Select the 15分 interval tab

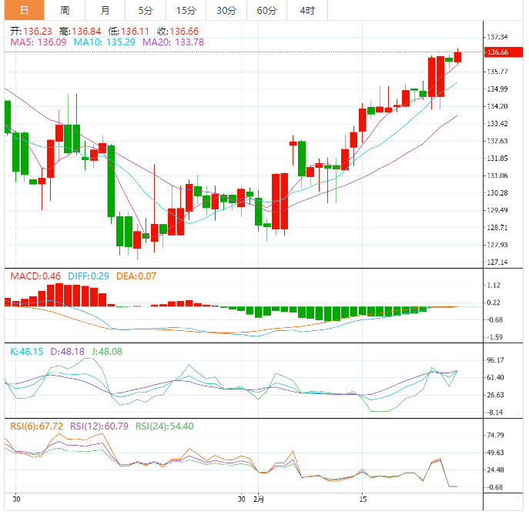point(186,10)
